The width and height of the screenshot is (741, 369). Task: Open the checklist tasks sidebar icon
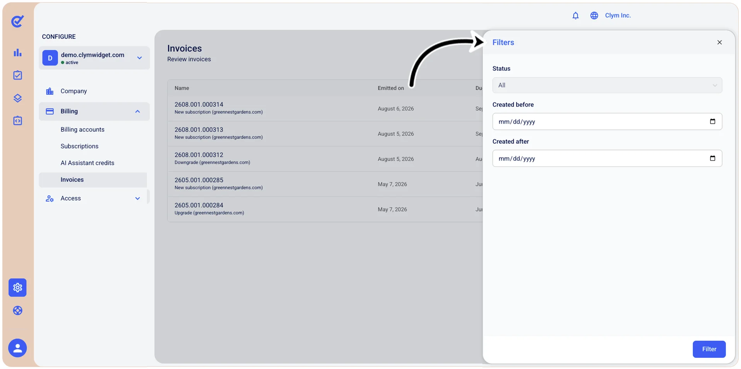click(17, 75)
